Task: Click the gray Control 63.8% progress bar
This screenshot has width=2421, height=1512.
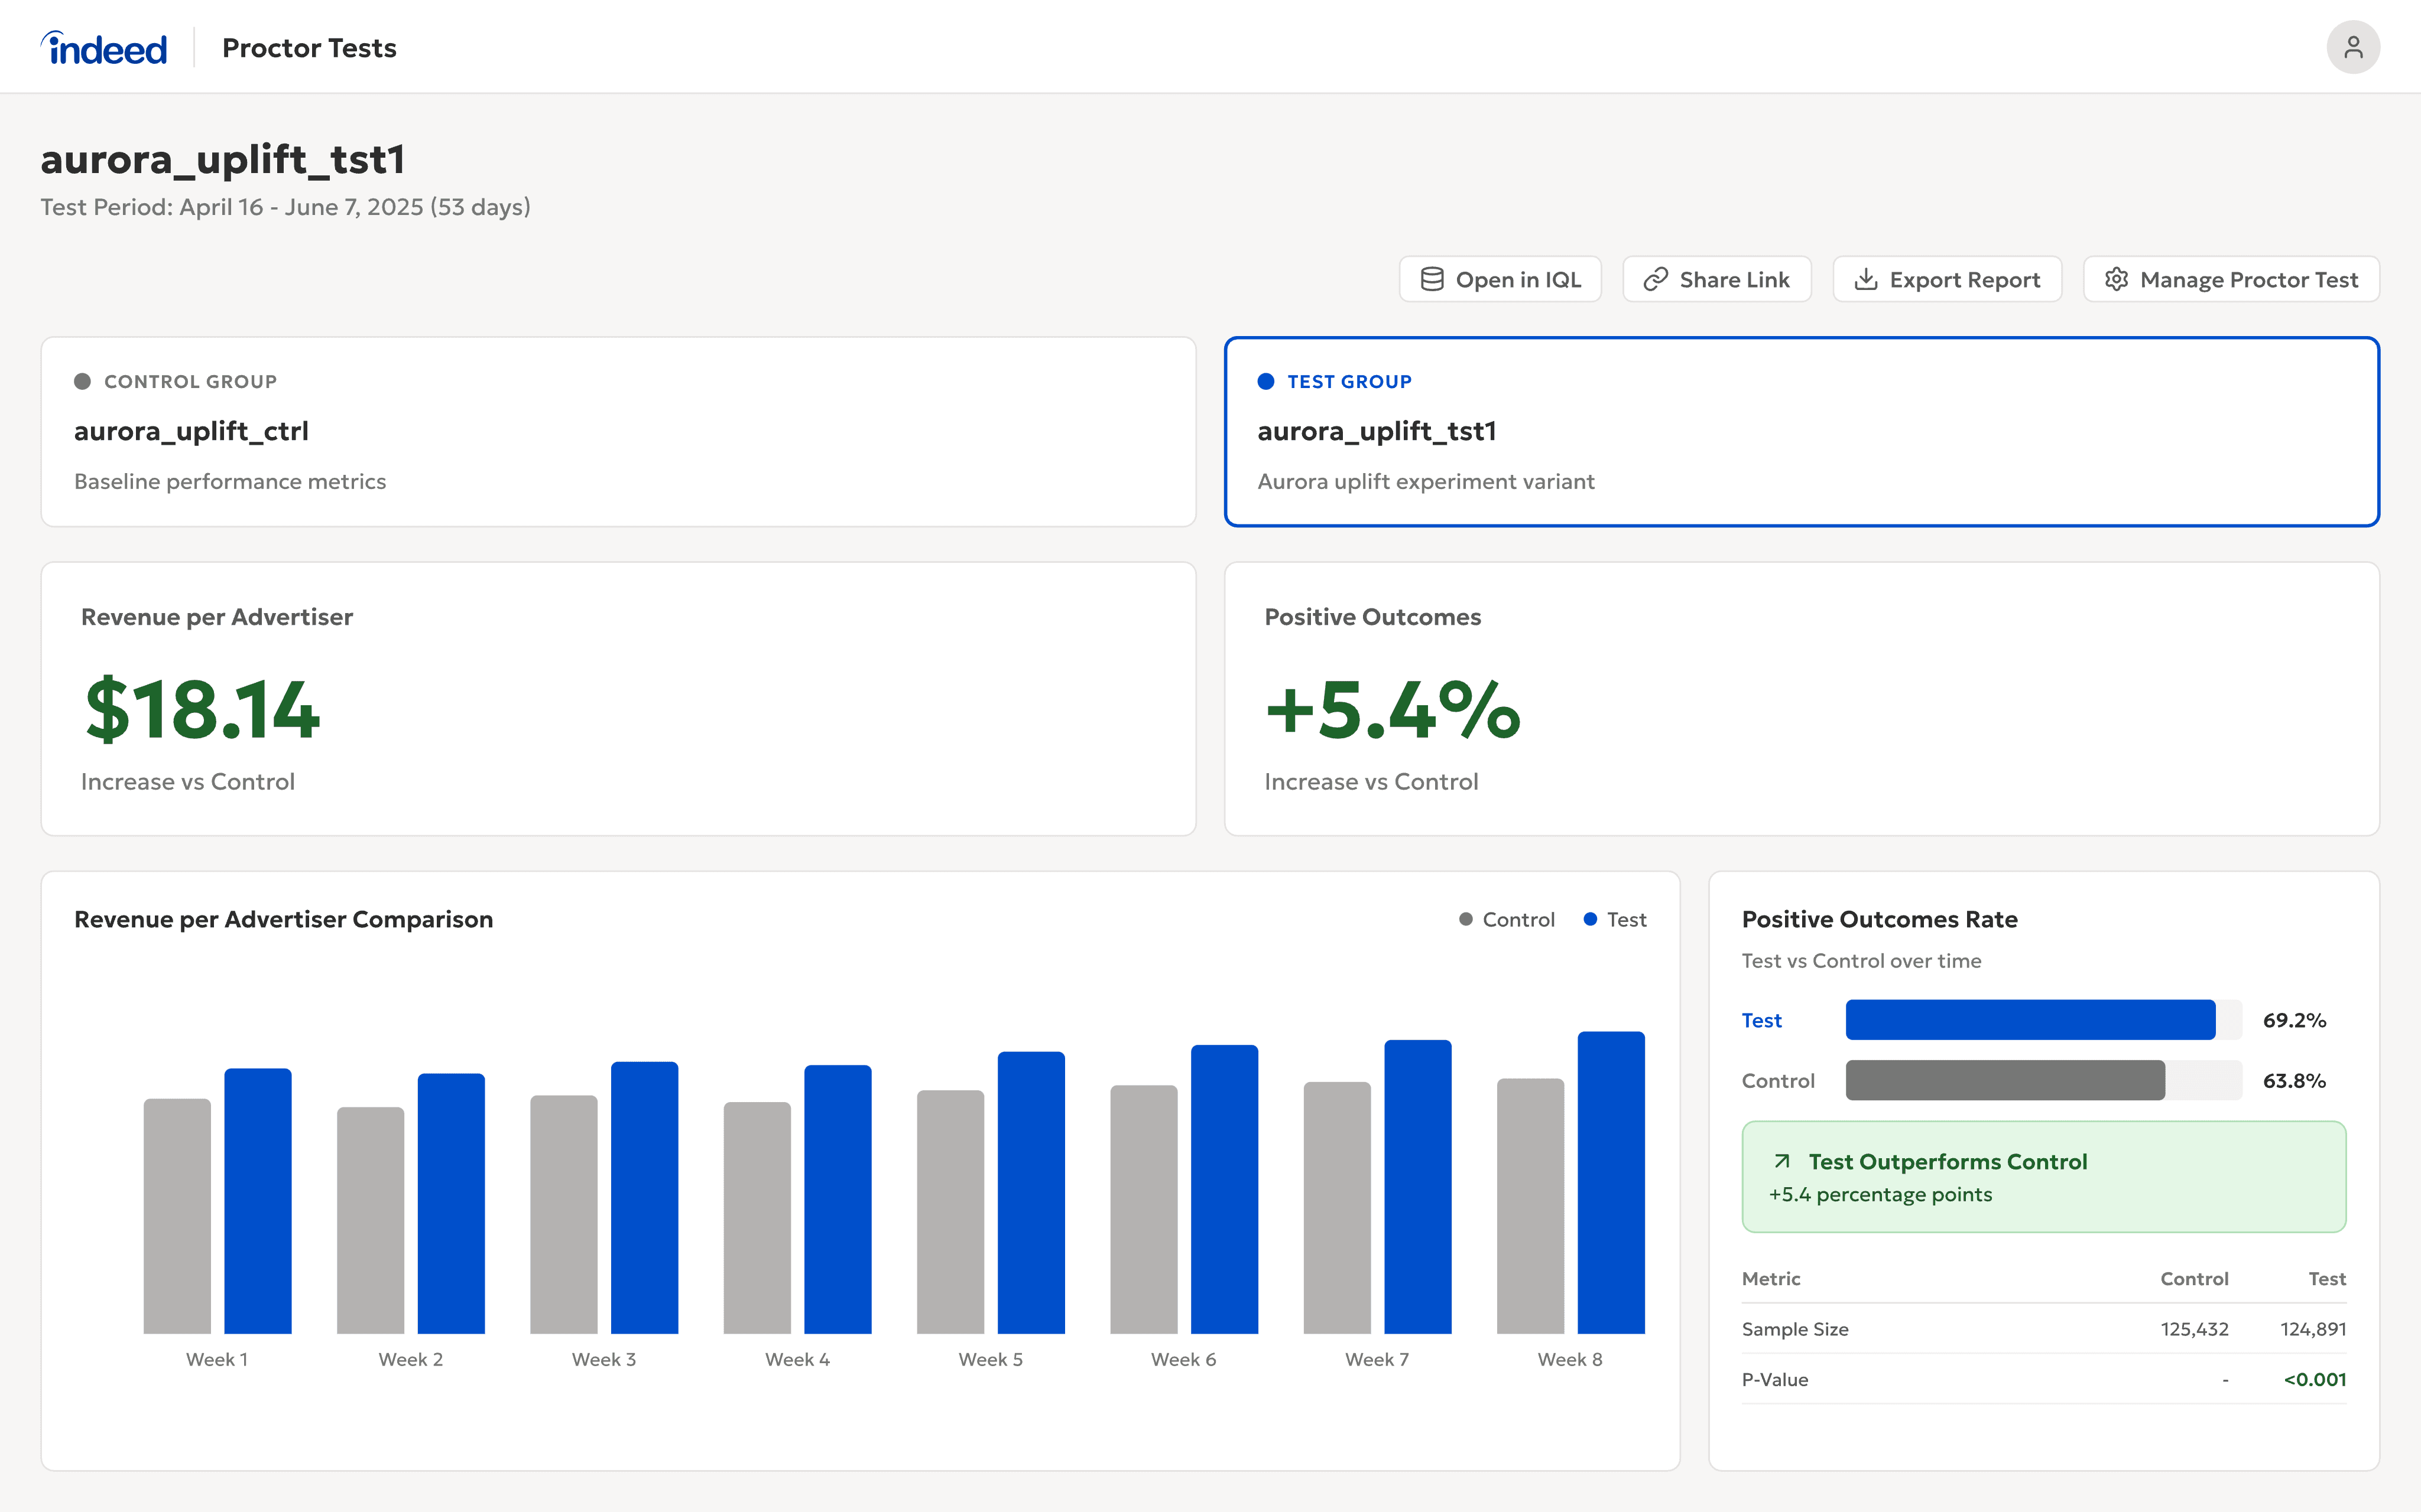Action: 2004,1080
